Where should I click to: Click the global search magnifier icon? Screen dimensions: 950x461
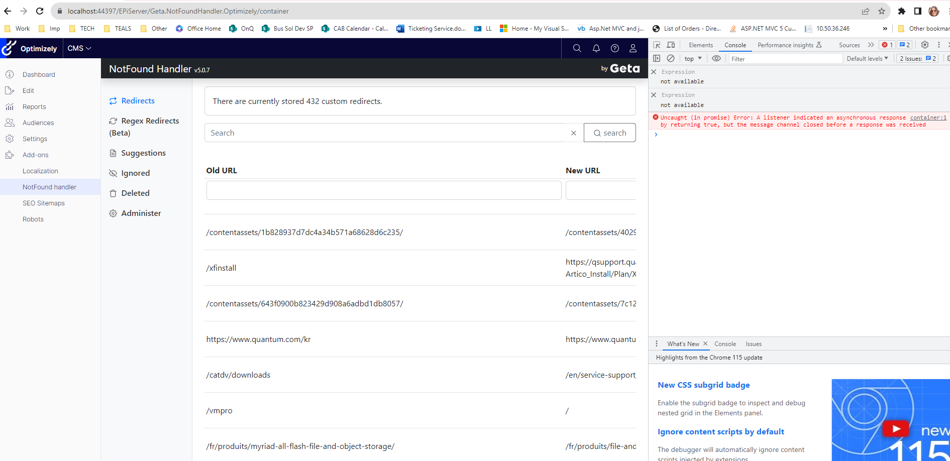[577, 48]
